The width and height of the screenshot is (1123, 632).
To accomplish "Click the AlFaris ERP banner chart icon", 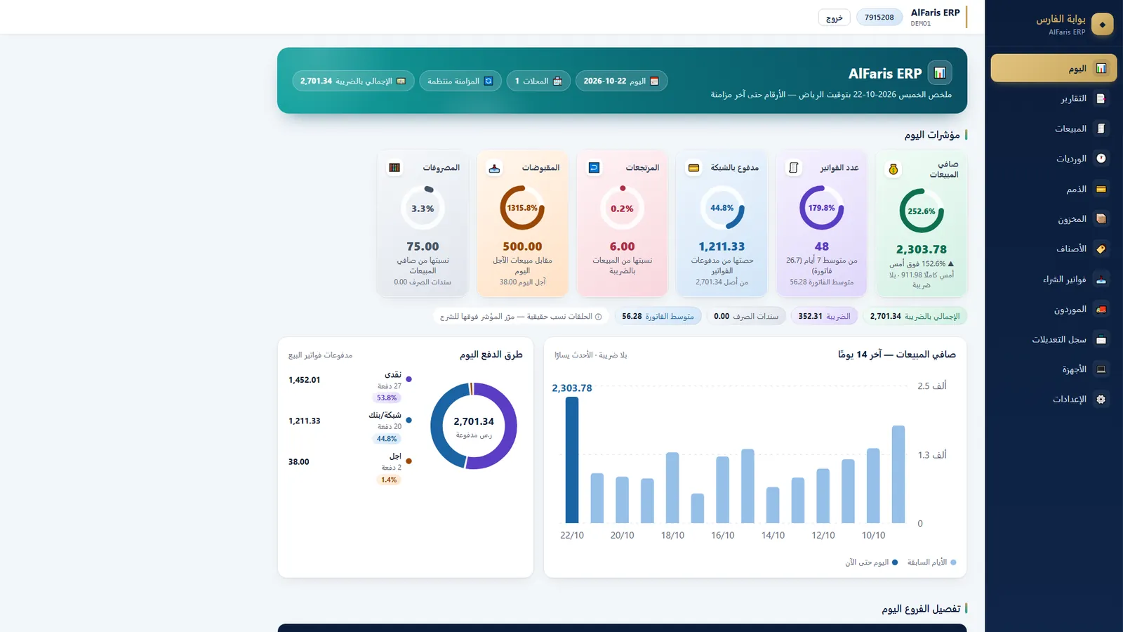I will point(940,73).
